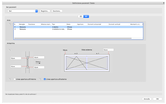
Task: Click Chiusa state cell in row 1
Action: 70,27
